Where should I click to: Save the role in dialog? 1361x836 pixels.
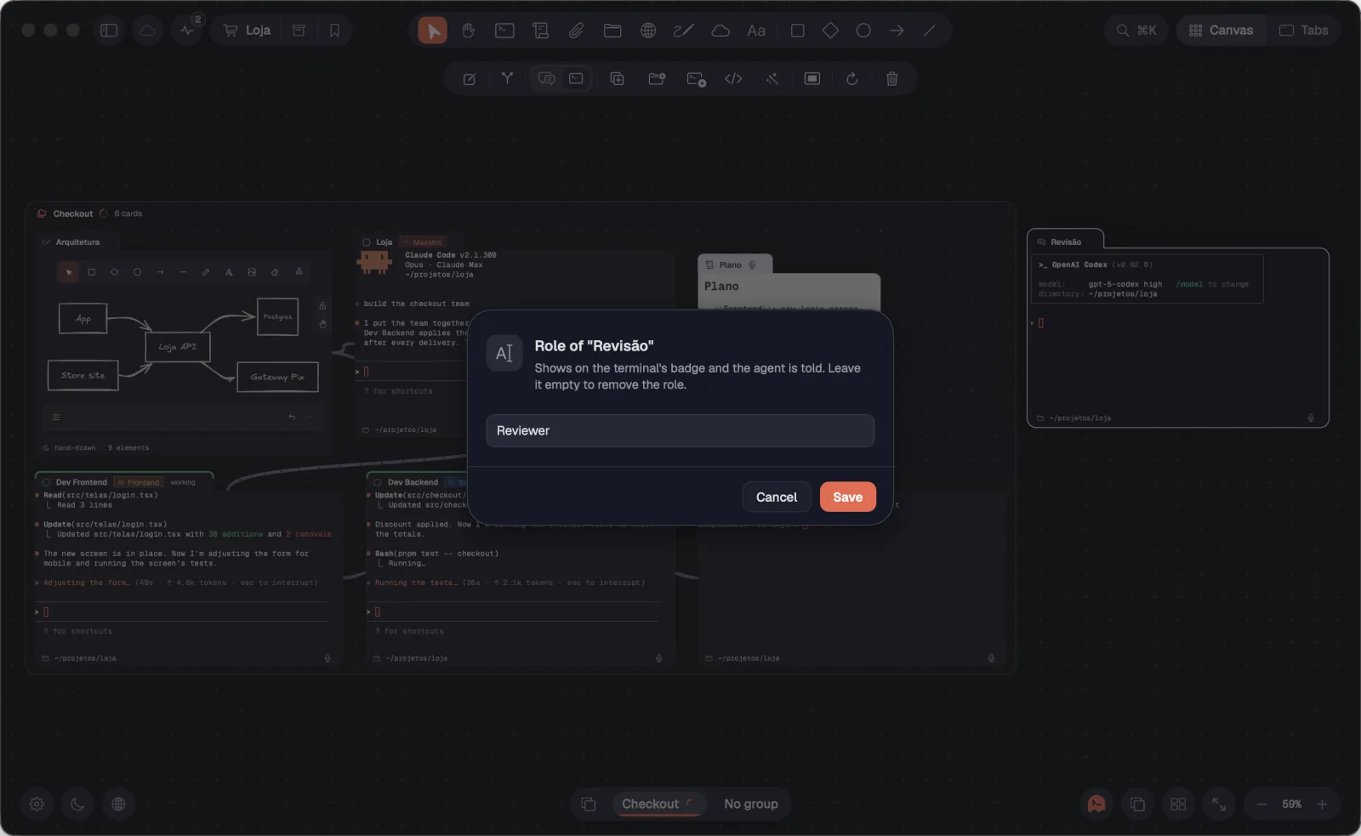tap(847, 497)
